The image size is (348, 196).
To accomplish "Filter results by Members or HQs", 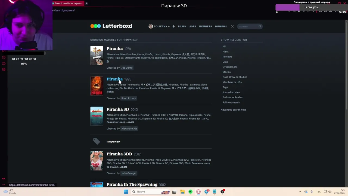I will point(232,82).
